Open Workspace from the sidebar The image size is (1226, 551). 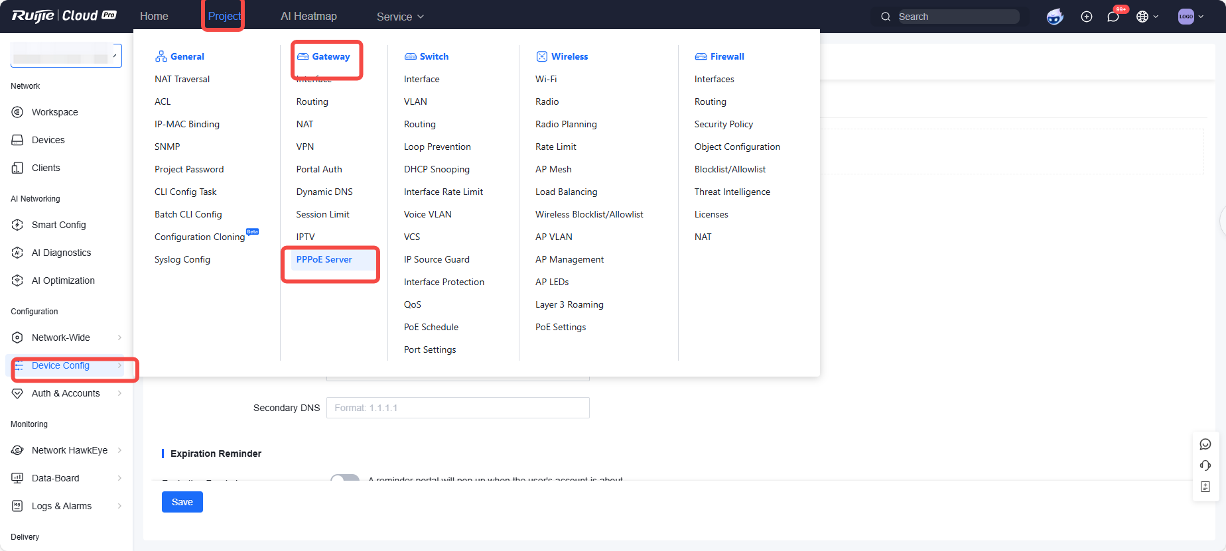pos(54,112)
